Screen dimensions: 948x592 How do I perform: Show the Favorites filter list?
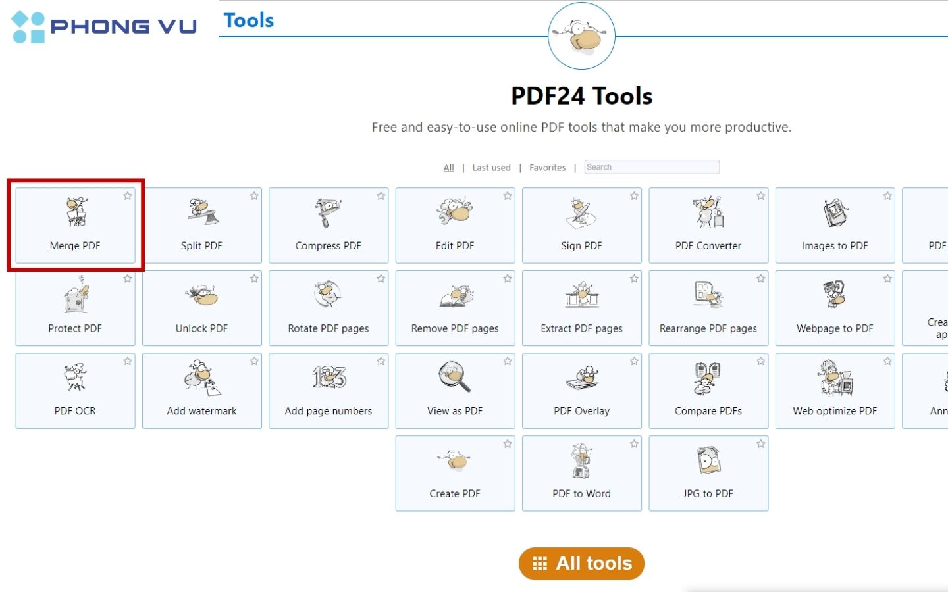pyautogui.click(x=548, y=168)
